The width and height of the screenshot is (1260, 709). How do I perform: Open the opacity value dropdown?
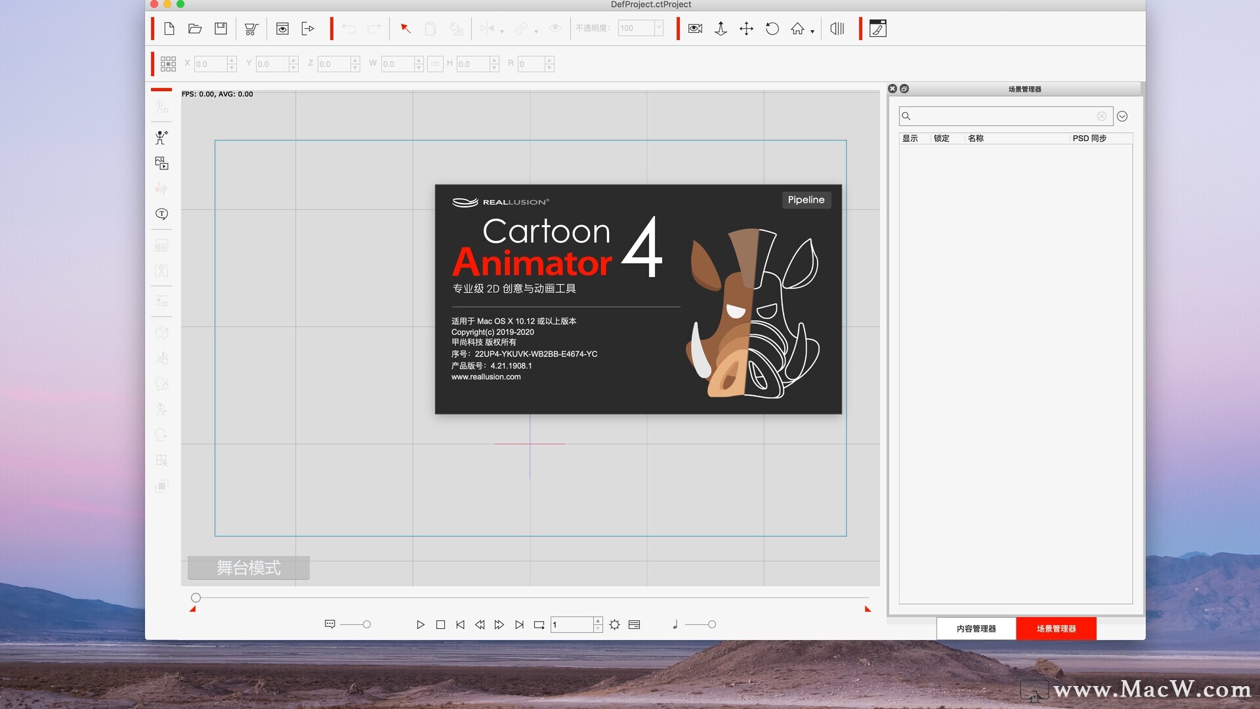point(659,28)
